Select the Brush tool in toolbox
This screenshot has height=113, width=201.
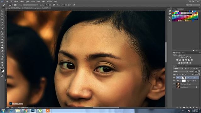[x=2, y=31]
